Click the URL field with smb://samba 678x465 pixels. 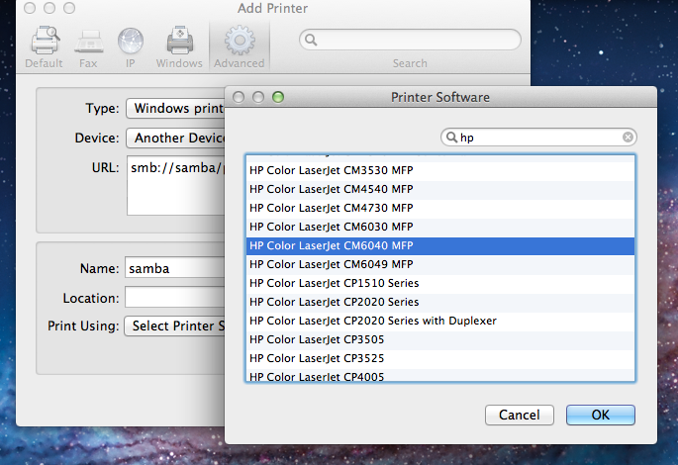[x=176, y=185]
